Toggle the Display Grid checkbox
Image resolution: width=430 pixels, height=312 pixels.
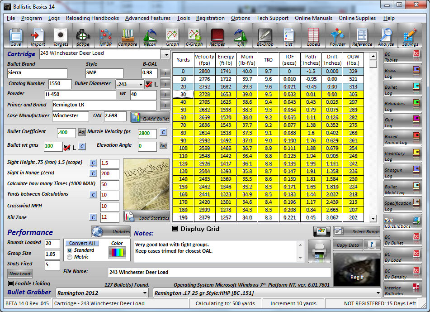(x=175, y=229)
